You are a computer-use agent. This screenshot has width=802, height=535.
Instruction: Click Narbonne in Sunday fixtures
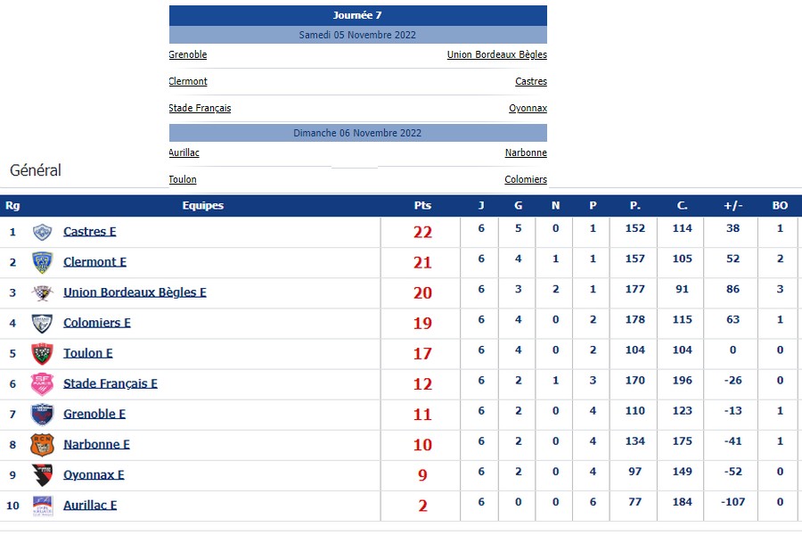click(x=526, y=152)
